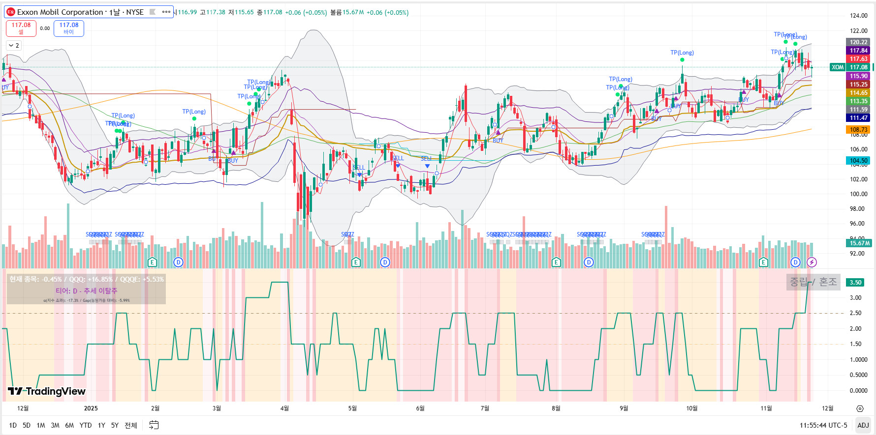Viewport: 876px width, 435px height.
Task: Open the Exxon Mobil Corporation symbol legend
Action: tap(81, 12)
